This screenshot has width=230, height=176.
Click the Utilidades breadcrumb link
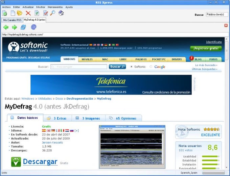[x=45, y=99]
